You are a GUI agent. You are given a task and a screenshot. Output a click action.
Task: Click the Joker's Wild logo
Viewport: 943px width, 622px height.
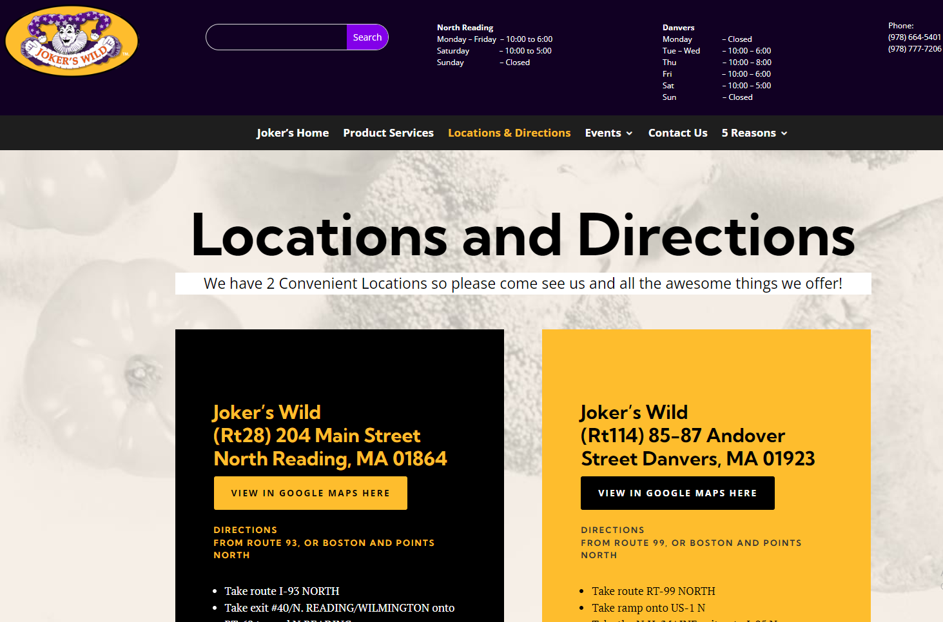pos(72,41)
